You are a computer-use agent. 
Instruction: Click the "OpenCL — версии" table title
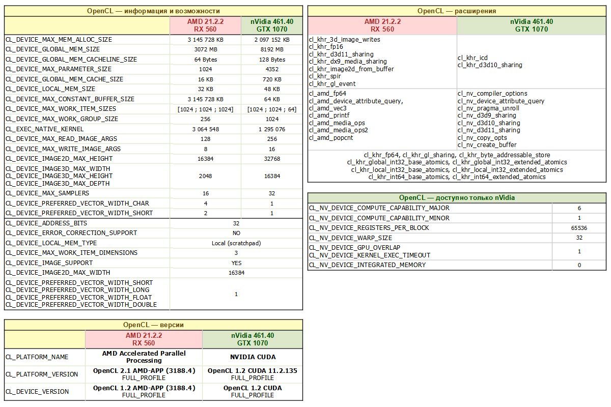[x=154, y=325]
